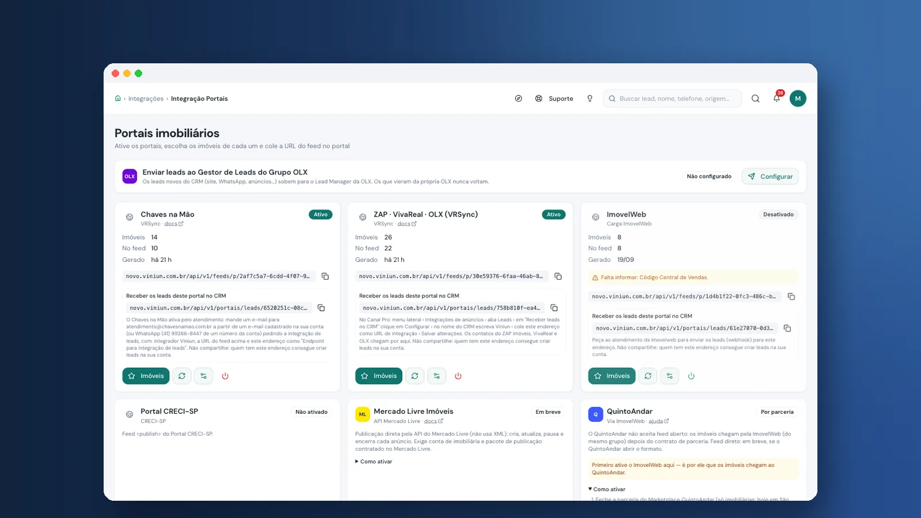Screen dimensions: 921x518
Task: Collapse Como ativar under QuintoAndar
Action: pyautogui.click(x=607, y=489)
